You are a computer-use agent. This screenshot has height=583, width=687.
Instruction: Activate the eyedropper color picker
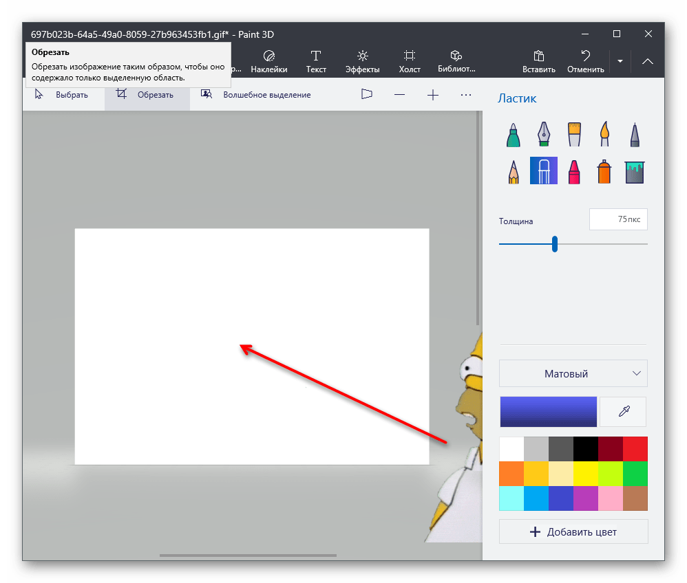pos(624,412)
